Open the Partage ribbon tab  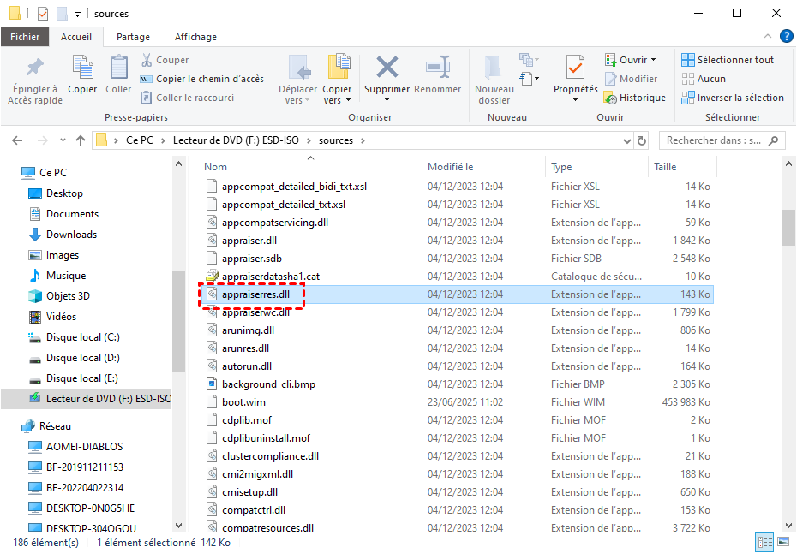133,37
